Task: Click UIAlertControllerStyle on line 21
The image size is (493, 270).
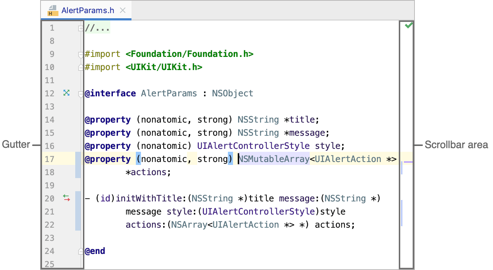Action: click(259, 212)
